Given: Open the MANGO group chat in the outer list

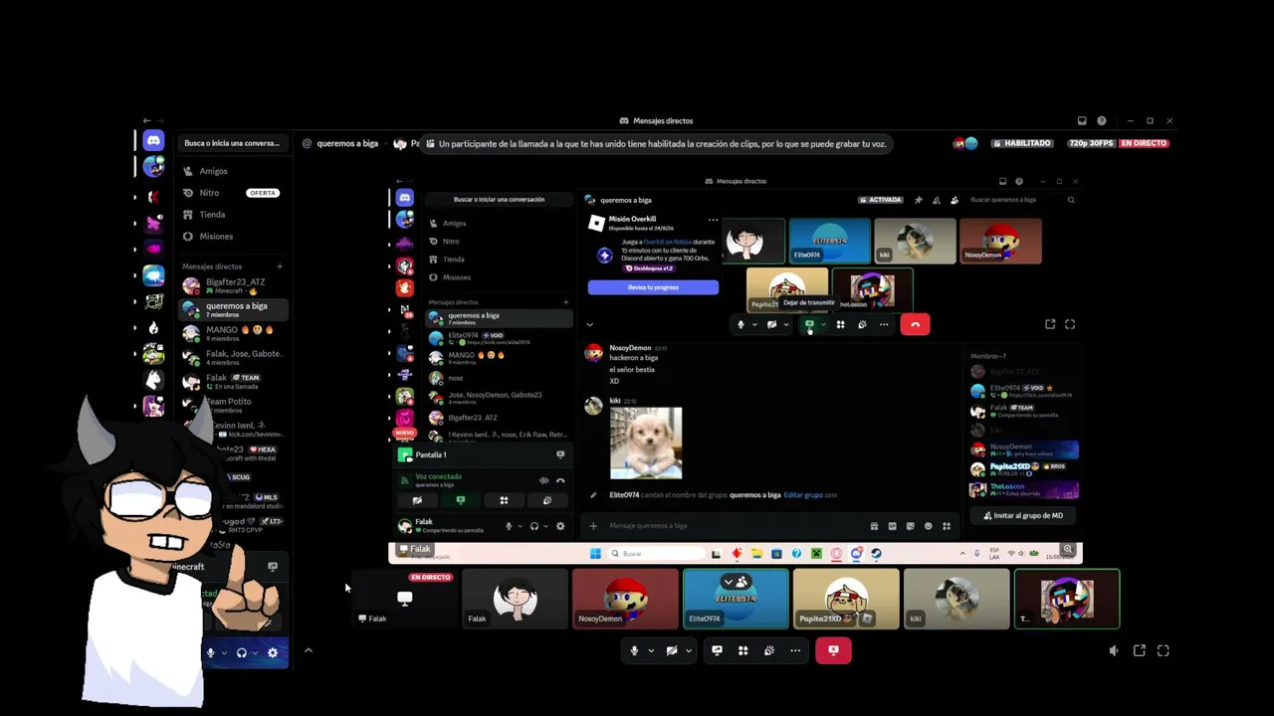Looking at the screenshot, I should [235, 333].
